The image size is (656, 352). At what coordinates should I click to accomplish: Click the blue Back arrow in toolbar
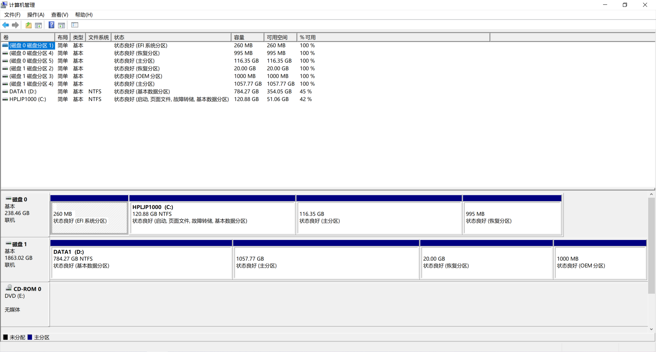pyautogui.click(x=5, y=25)
